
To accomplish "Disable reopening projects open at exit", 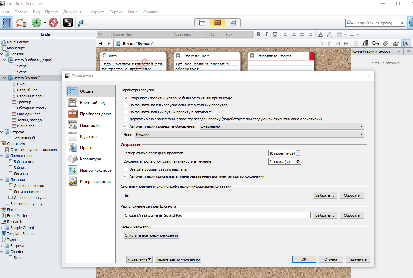I will pos(126,98).
